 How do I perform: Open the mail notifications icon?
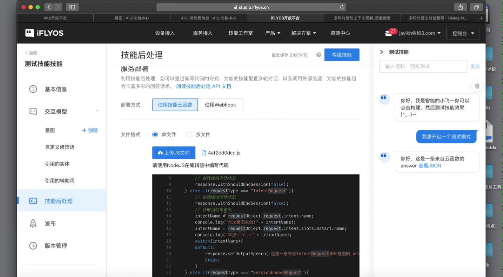(389, 33)
